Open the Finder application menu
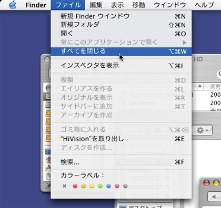Screen dimensions: 221x208 pyautogui.click(x=36, y=5)
